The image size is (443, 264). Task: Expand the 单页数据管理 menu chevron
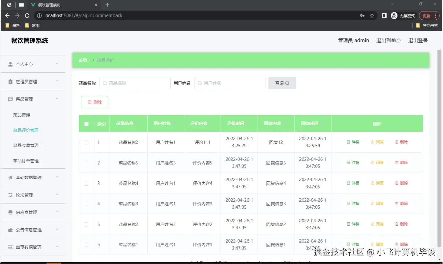pos(57,247)
